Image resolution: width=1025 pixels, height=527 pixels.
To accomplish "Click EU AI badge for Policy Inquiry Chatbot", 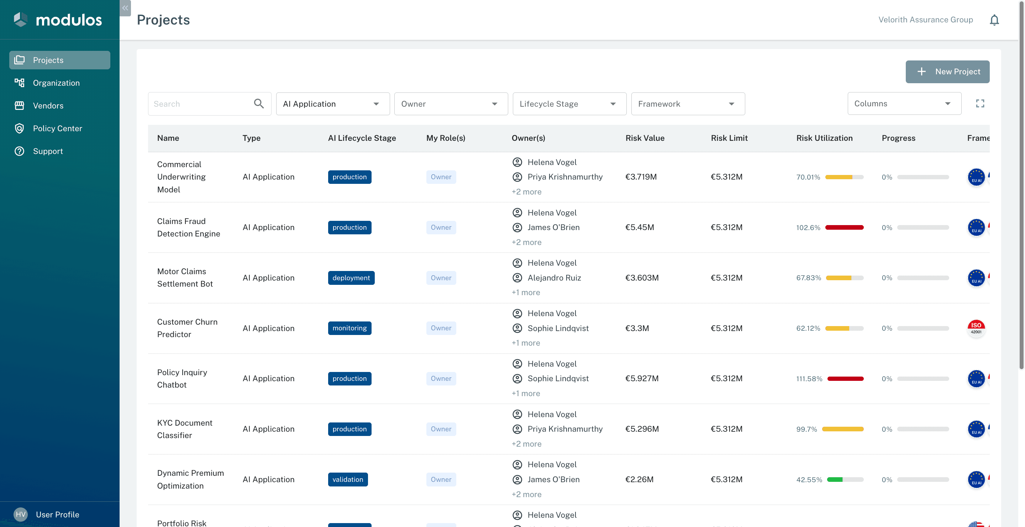I will click(976, 379).
